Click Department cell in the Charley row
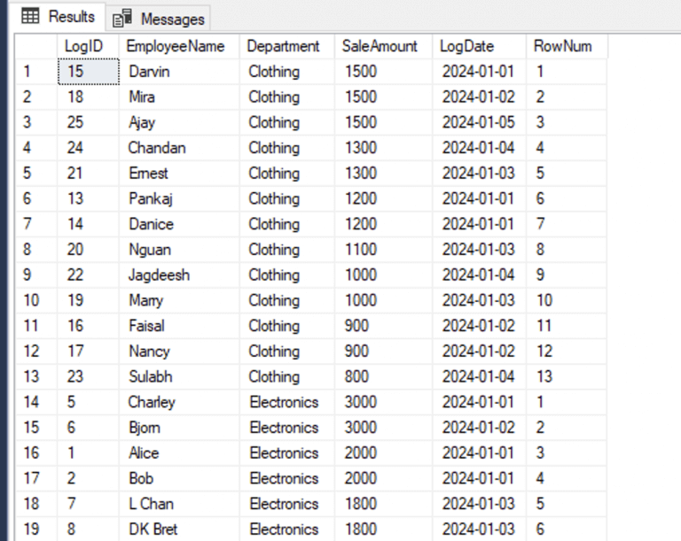 coord(284,403)
